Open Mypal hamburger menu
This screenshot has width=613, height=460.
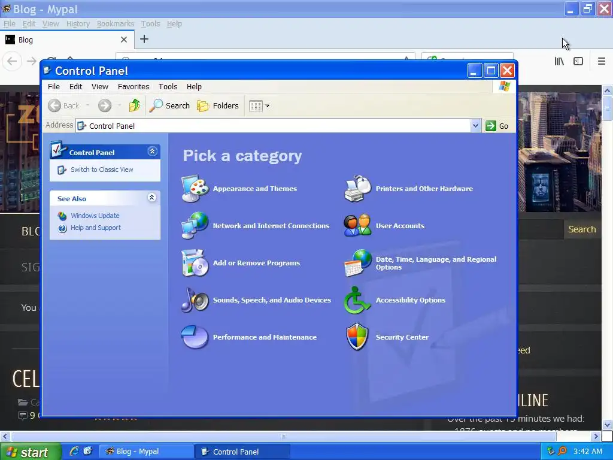tap(601, 62)
